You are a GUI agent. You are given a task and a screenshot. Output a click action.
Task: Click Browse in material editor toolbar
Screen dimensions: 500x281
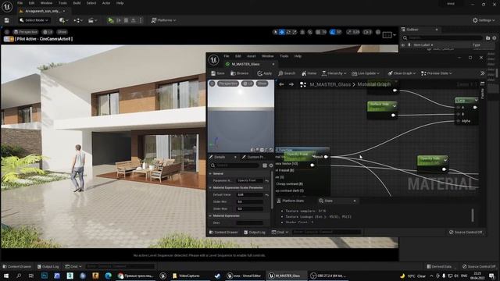(x=240, y=73)
